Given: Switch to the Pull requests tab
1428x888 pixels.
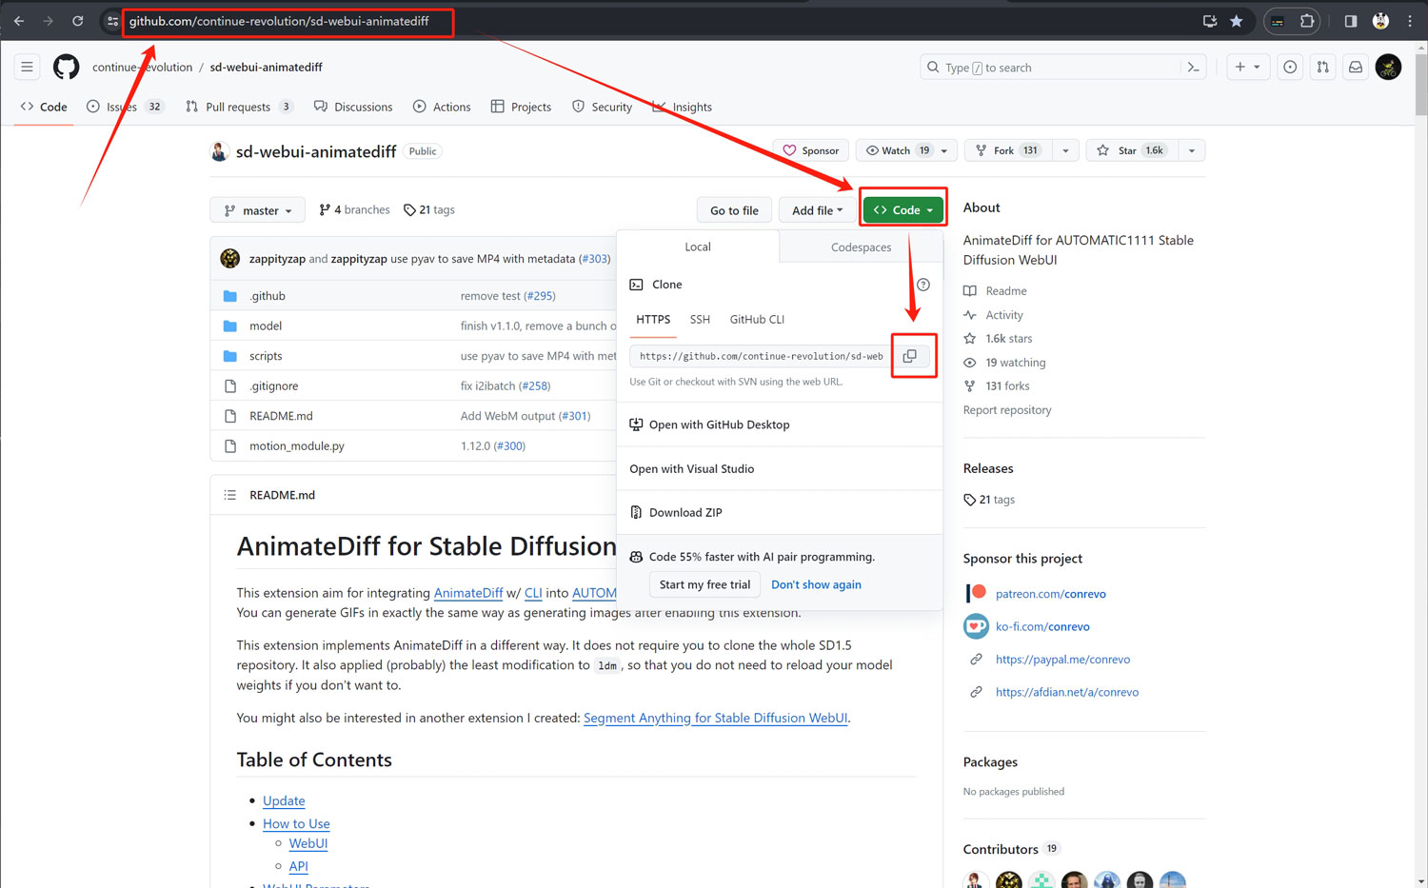Looking at the screenshot, I should pyautogui.click(x=239, y=107).
